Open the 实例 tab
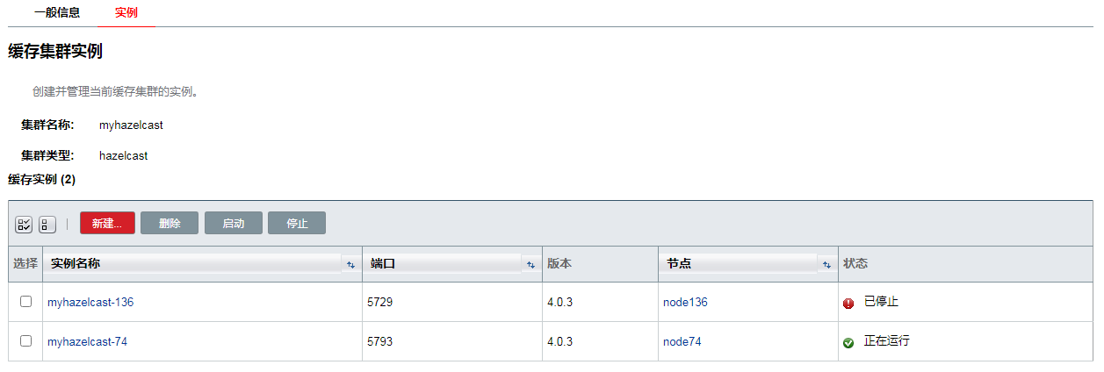 pyautogui.click(x=126, y=13)
